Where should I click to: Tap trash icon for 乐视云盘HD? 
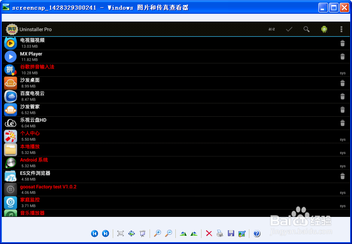point(342,123)
